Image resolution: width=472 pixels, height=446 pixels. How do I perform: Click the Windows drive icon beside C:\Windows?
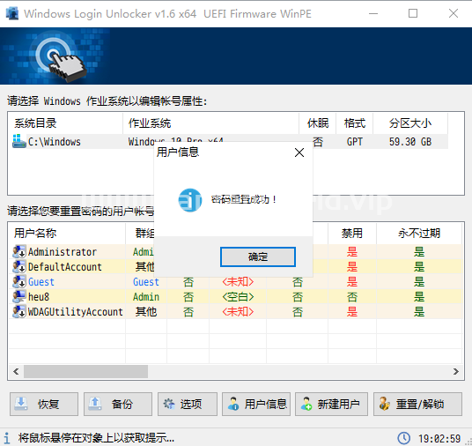coord(19,141)
